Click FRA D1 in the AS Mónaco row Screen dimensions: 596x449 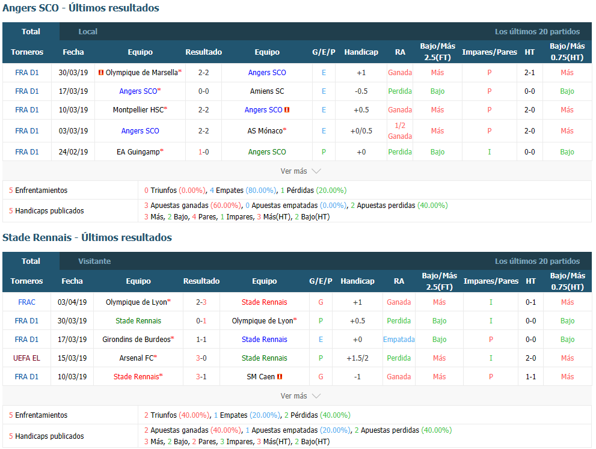pyautogui.click(x=27, y=130)
